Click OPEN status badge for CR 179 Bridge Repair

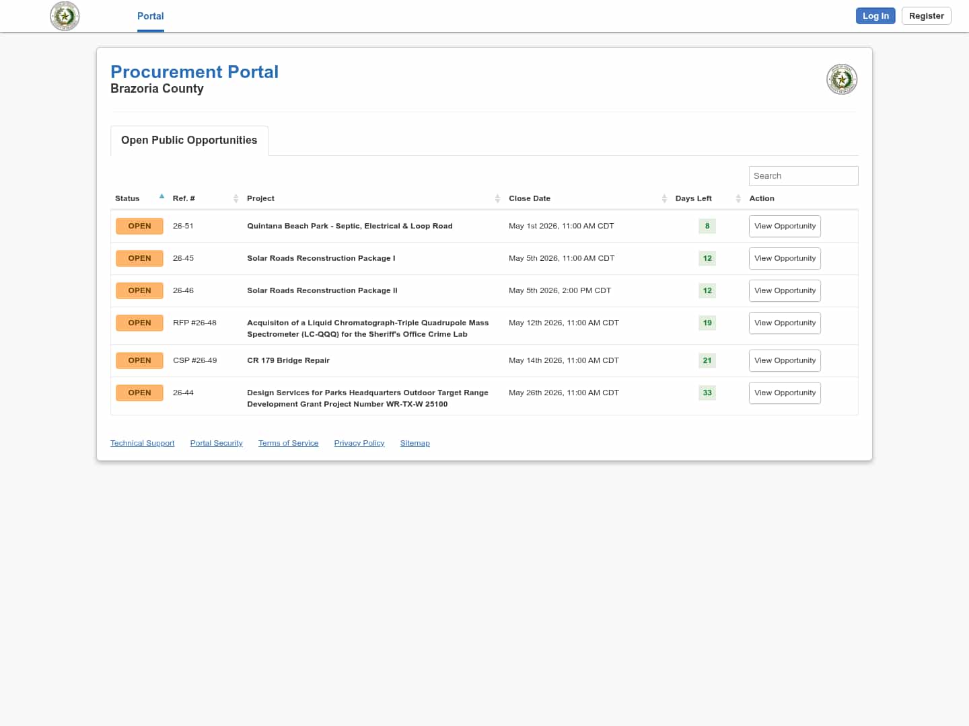pos(139,360)
